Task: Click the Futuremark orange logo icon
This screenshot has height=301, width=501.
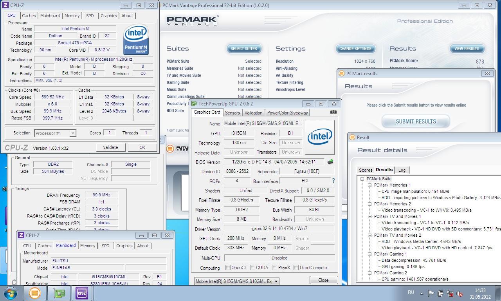Action: (x=170, y=149)
